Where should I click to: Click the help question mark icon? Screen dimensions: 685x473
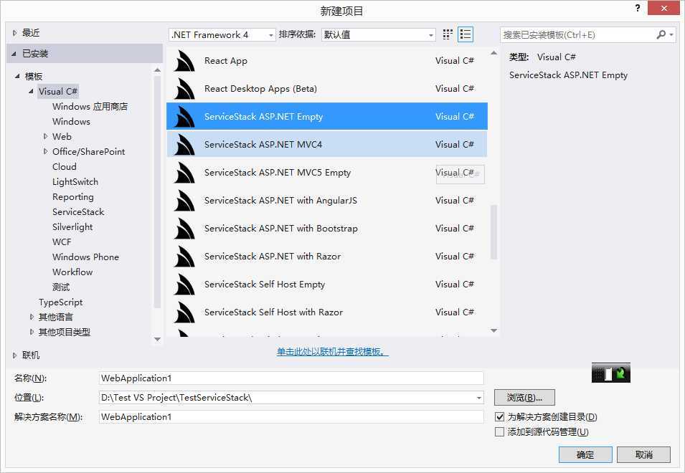click(638, 9)
